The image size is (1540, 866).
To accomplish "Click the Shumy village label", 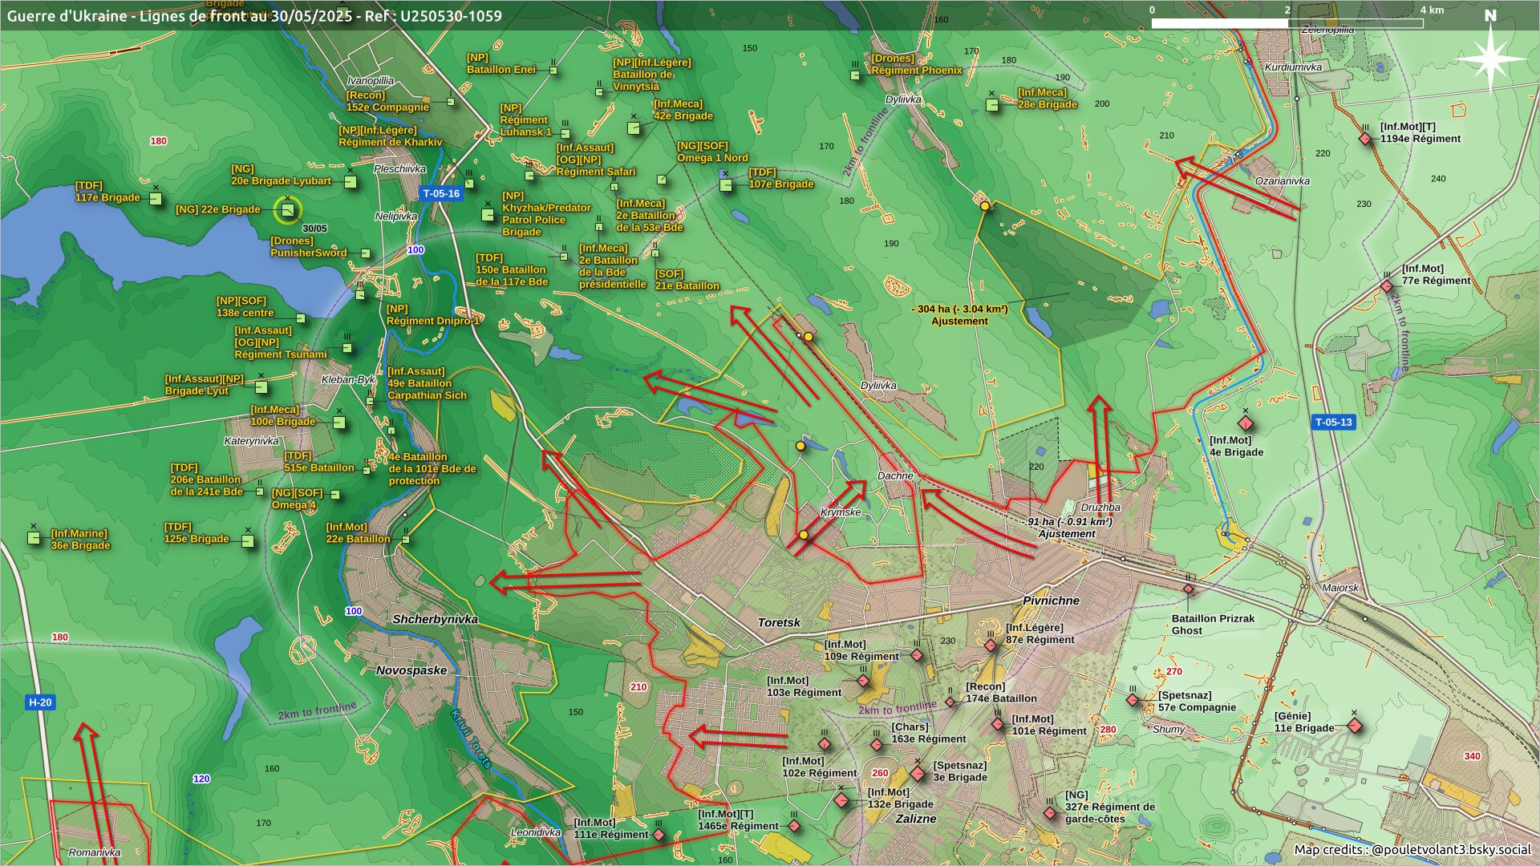I will click(1169, 729).
